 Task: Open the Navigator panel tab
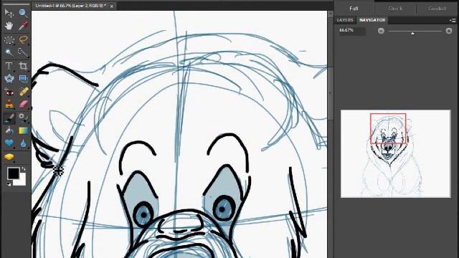coord(372,20)
